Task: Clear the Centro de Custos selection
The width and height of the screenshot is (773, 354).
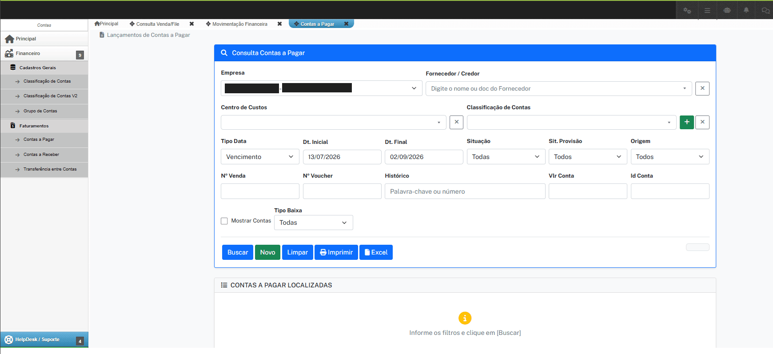Action: 456,122
